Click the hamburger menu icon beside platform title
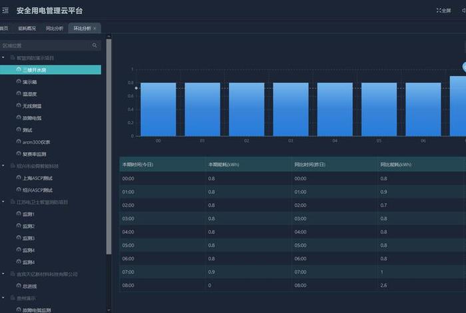This screenshot has height=313, width=466. click(x=6, y=11)
